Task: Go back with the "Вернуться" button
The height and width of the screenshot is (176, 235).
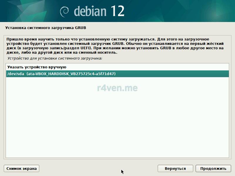Action: 175,168
